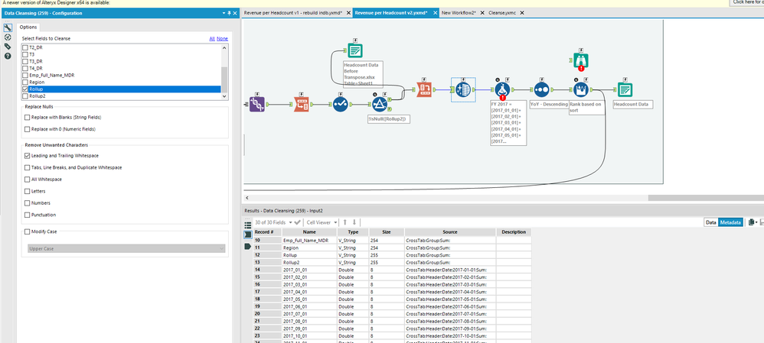Enable Tabs, Line Breaks, and Duplicate Whitespace

pos(27,167)
